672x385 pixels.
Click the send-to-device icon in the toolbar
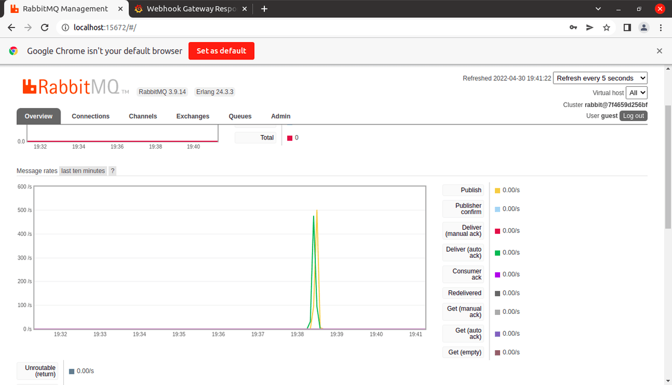click(589, 27)
